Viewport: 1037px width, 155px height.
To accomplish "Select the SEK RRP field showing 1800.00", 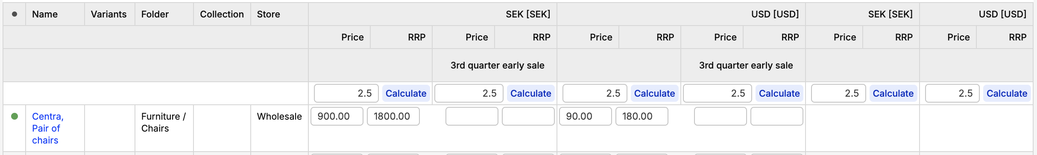I will click(393, 116).
